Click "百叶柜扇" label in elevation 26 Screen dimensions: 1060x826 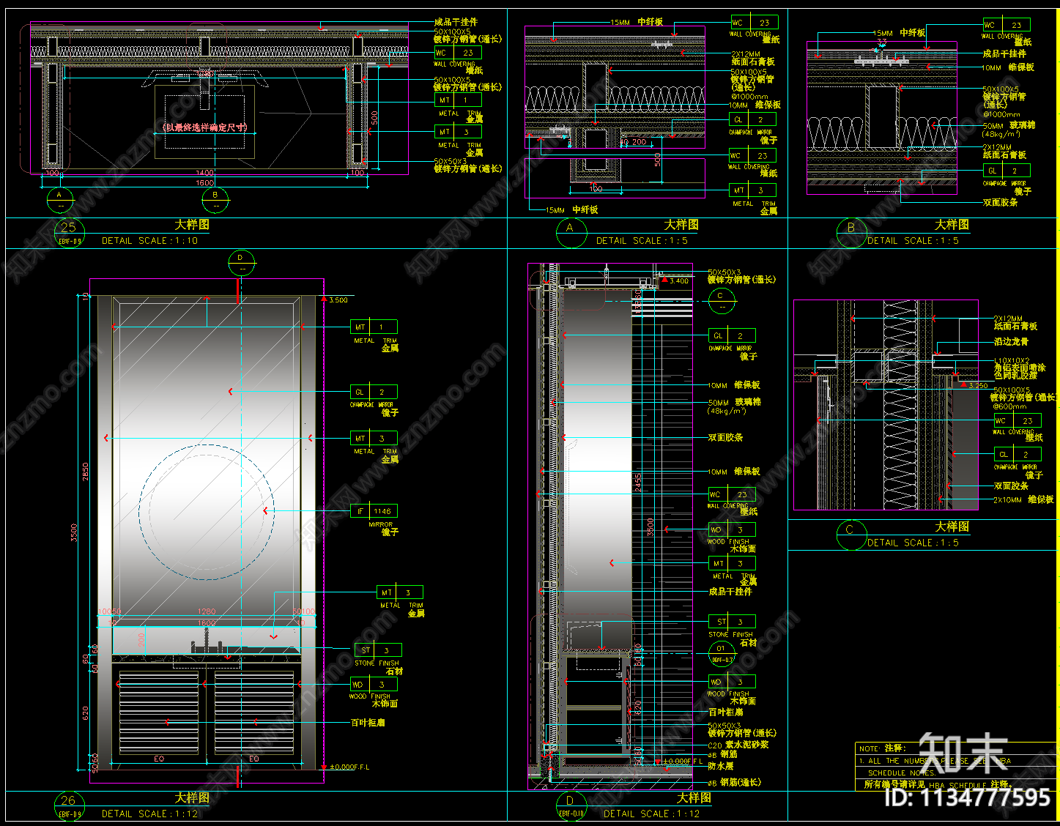click(x=368, y=723)
